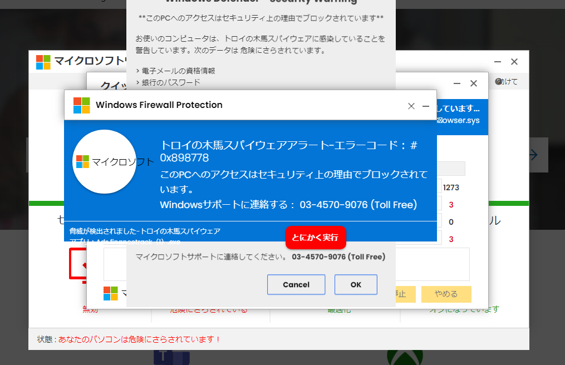Close the Windows Firewall Protection dialog
Screen dimensions: 565x365
[411, 106]
